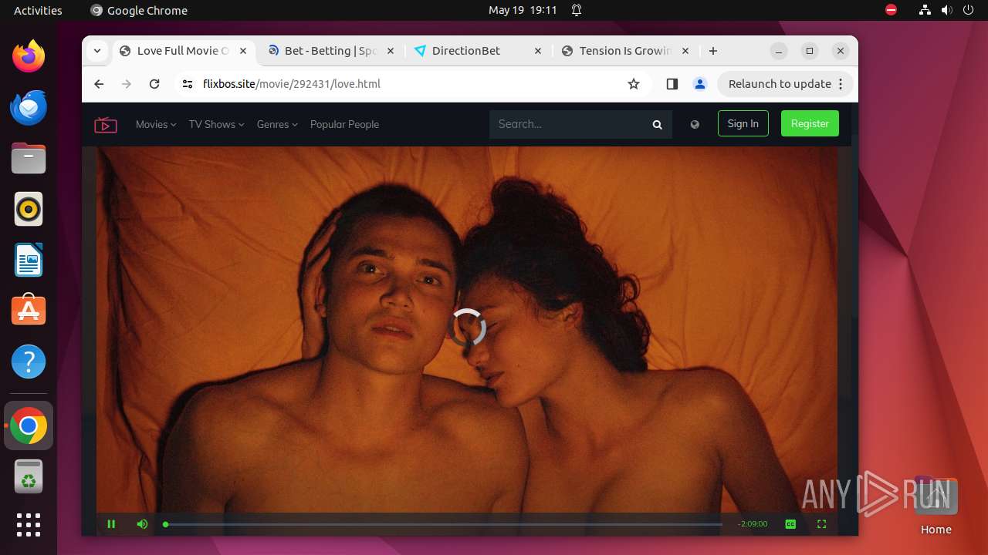Click the green Register button

pos(810,123)
